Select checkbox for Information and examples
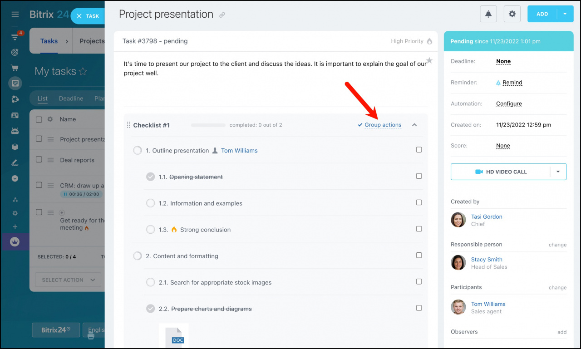 [419, 202]
